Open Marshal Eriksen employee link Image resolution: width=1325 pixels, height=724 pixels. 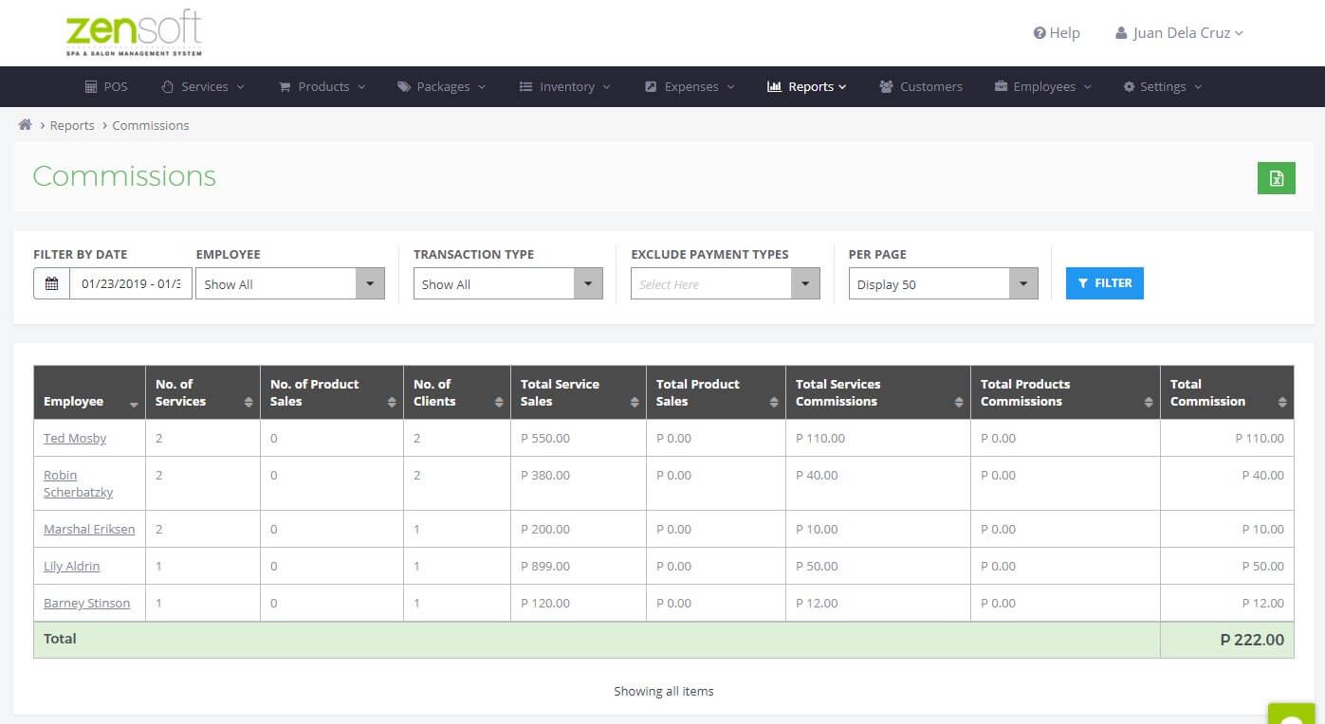pos(89,529)
